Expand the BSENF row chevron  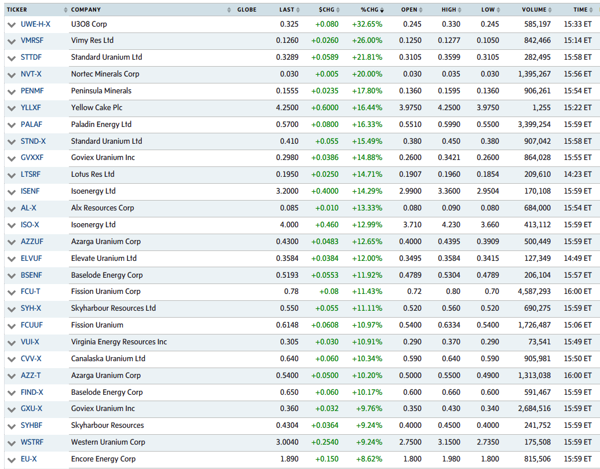12,277
